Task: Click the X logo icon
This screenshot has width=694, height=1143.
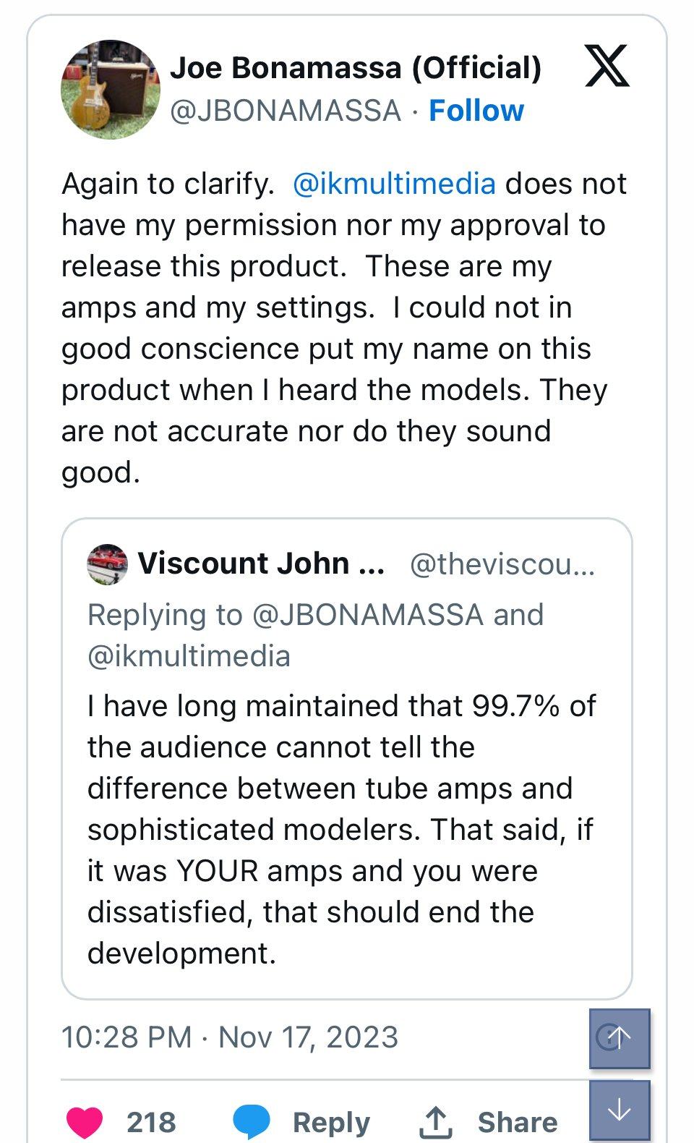Action: click(x=607, y=66)
